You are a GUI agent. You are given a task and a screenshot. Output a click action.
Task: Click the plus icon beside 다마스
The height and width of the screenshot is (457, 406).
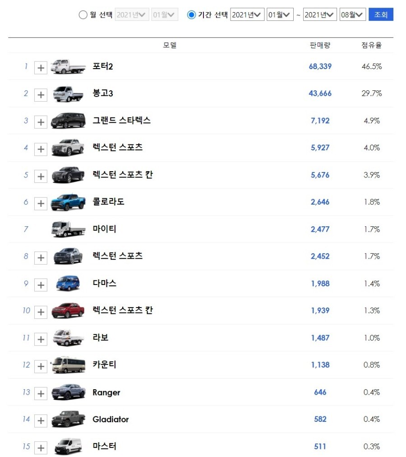click(41, 285)
